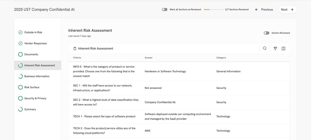The height and width of the screenshot is (140, 311).
Task: Click the status circle for Security & Privacy
Action: pos(20,99)
